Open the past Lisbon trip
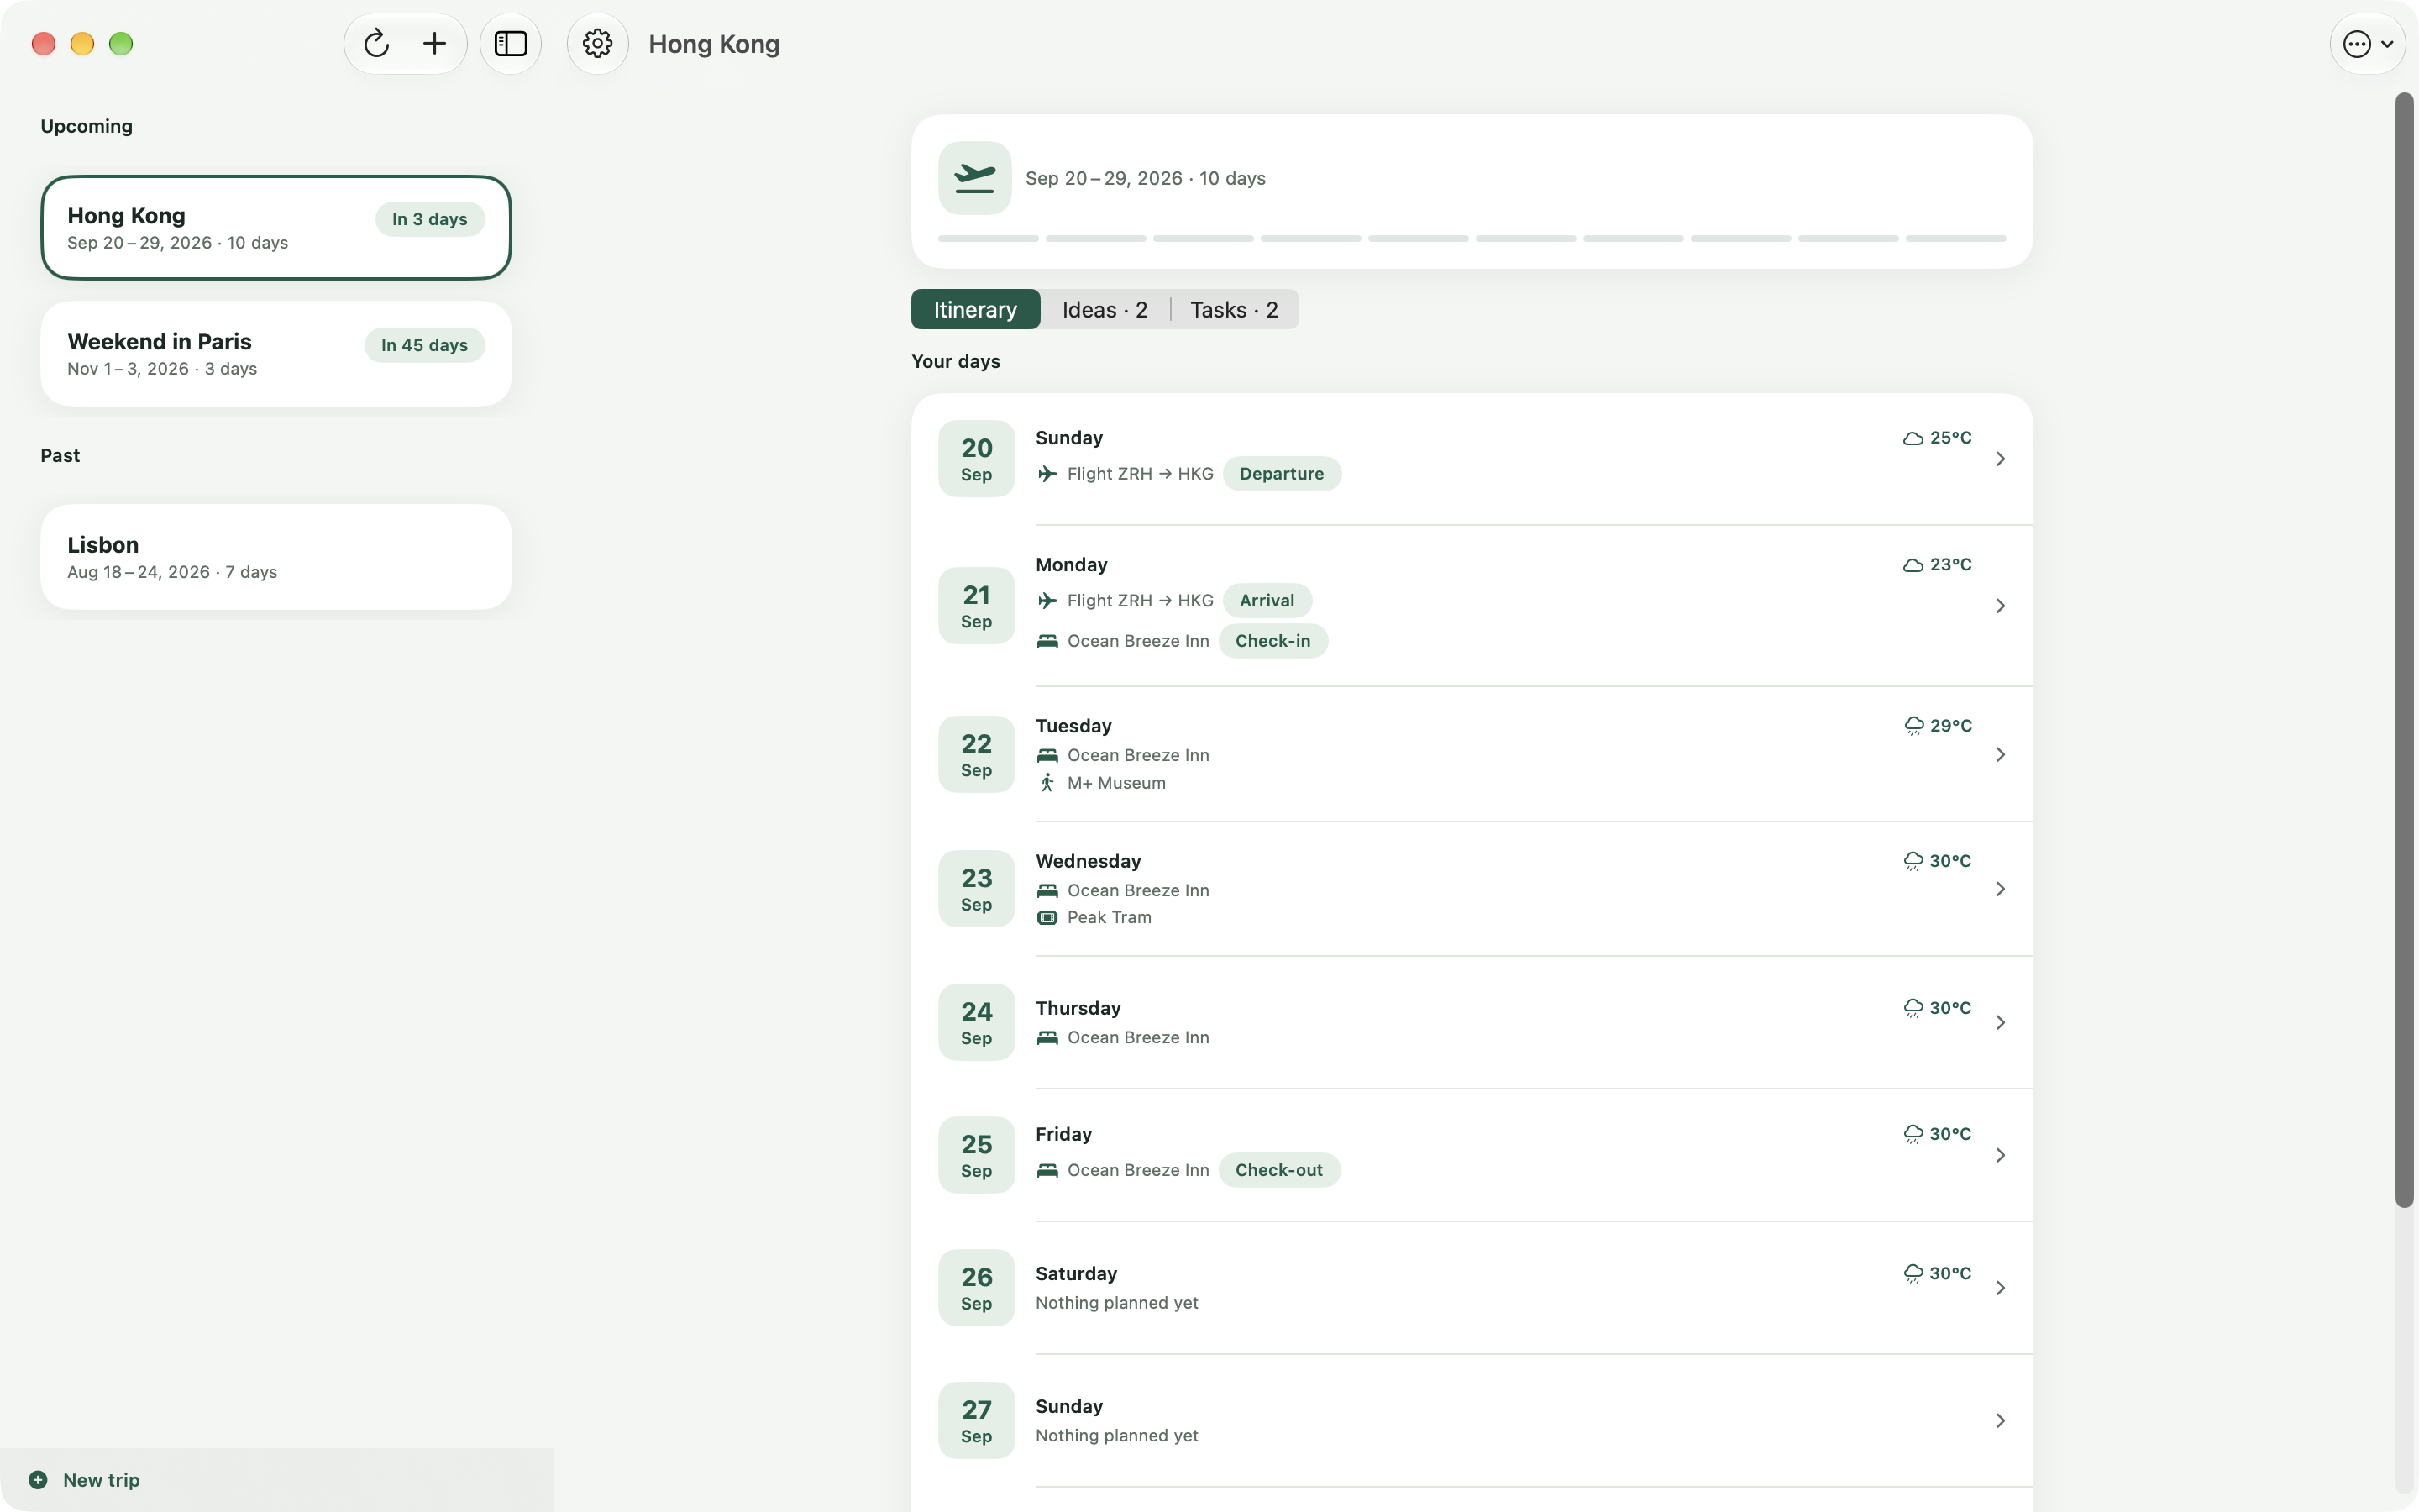This screenshot has height=1512, width=2419. [275, 557]
